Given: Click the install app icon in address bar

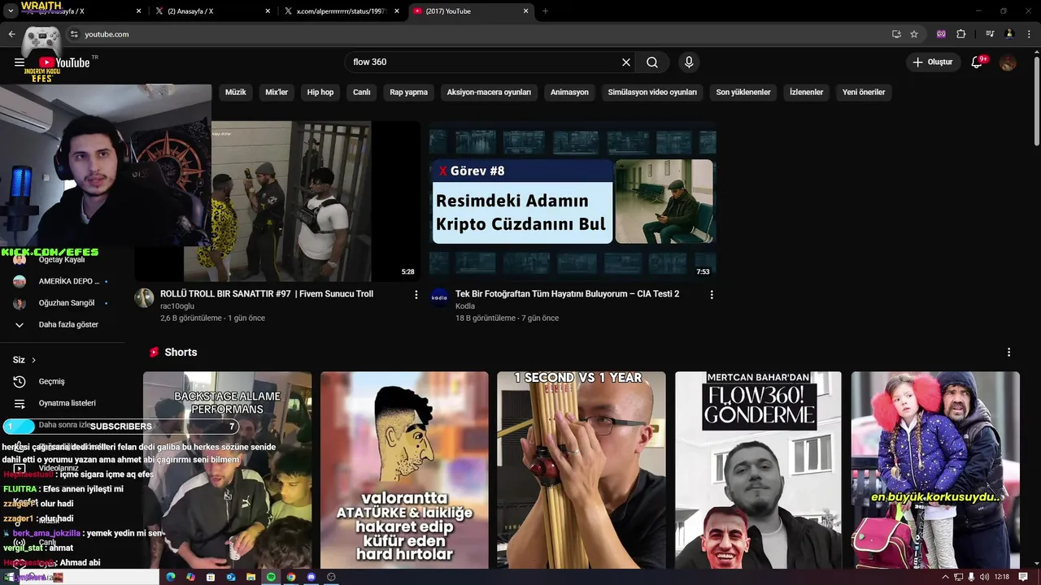Looking at the screenshot, I should coord(896,34).
